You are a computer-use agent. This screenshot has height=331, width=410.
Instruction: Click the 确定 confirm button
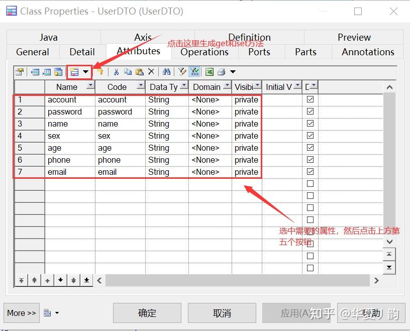[x=147, y=312]
